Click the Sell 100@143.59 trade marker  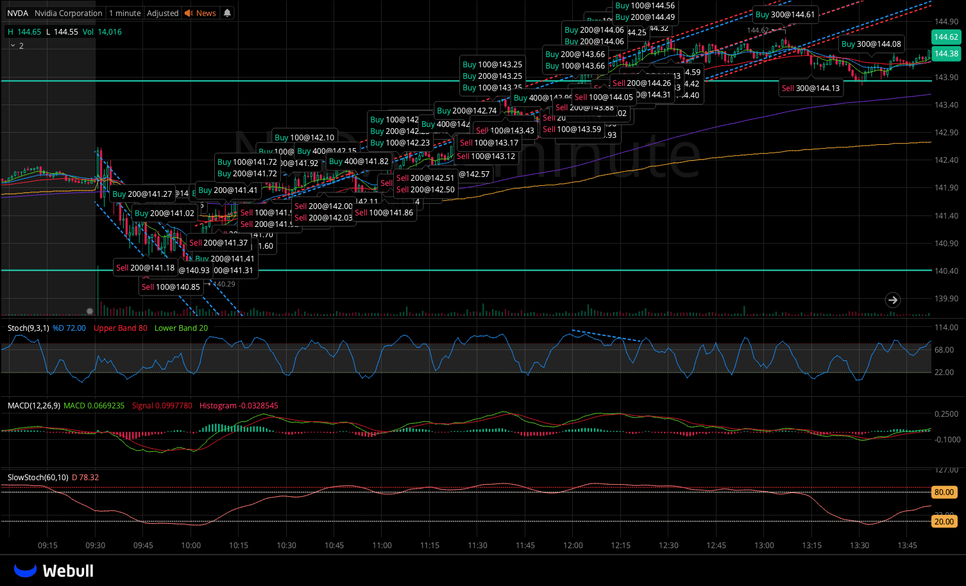(x=572, y=130)
